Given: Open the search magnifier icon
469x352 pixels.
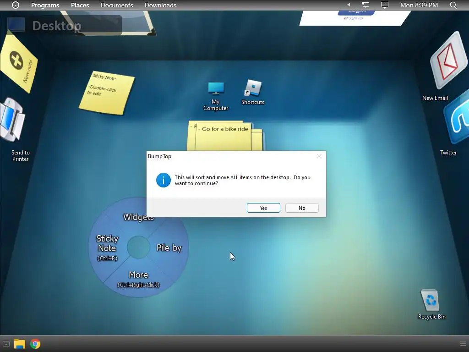Looking at the screenshot, I should pyautogui.click(x=453, y=5).
